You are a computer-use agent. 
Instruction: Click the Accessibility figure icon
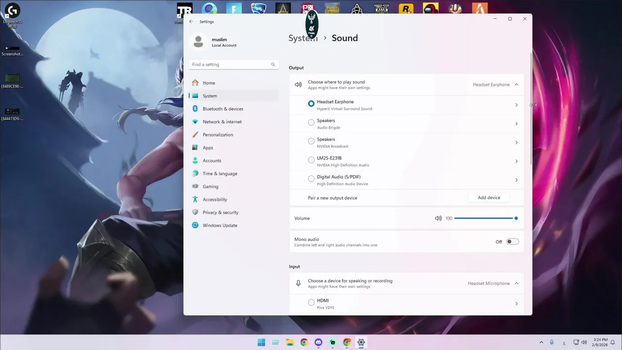pyautogui.click(x=195, y=199)
